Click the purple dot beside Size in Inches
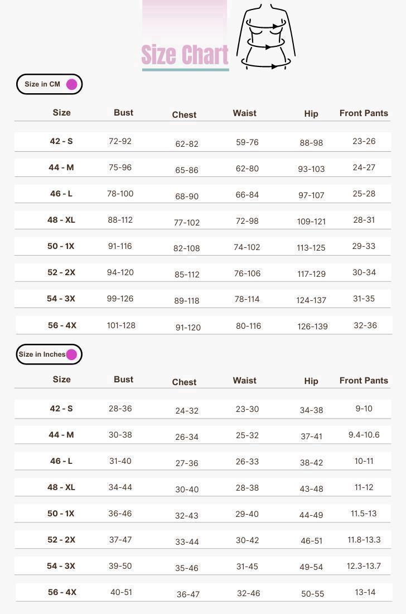 pos(71,354)
